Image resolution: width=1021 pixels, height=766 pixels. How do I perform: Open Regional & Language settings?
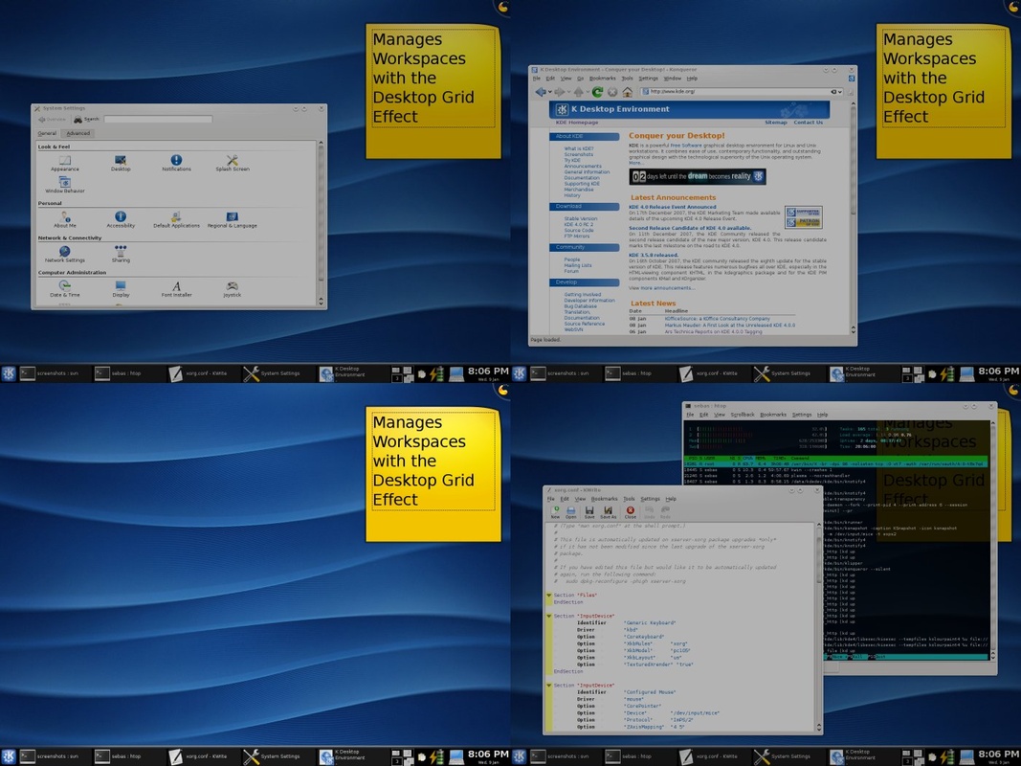(x=233, y=219)
